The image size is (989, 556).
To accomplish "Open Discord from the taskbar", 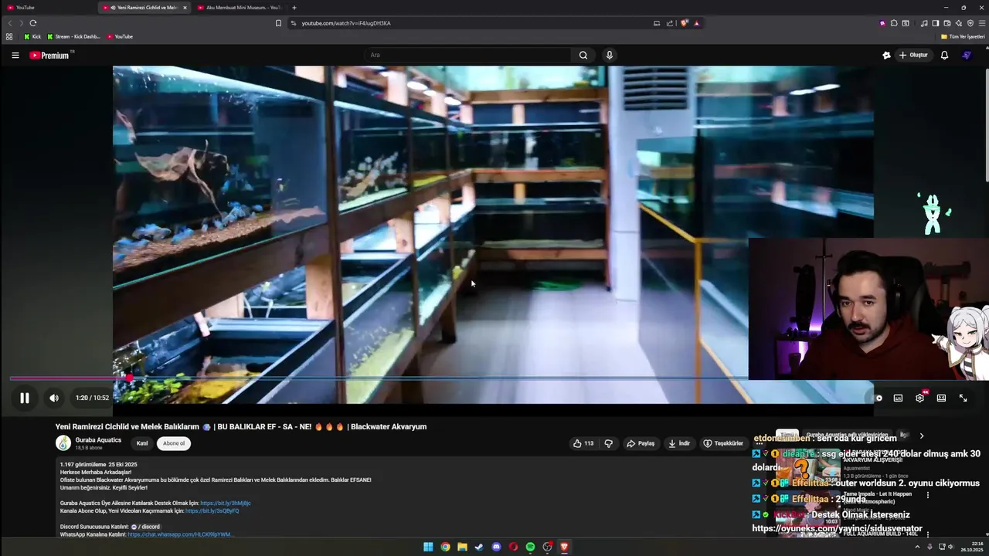I will pyautogui.click(x=496, y=547).
